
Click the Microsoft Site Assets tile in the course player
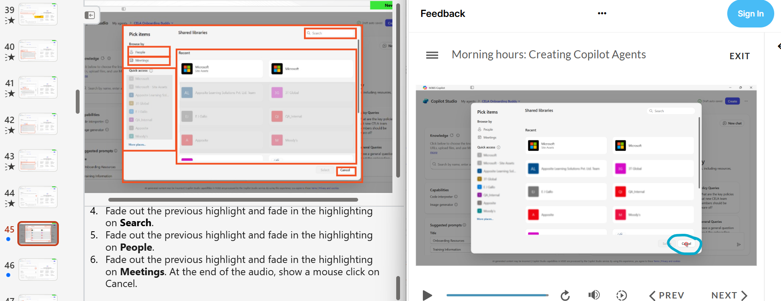(566, 145)
